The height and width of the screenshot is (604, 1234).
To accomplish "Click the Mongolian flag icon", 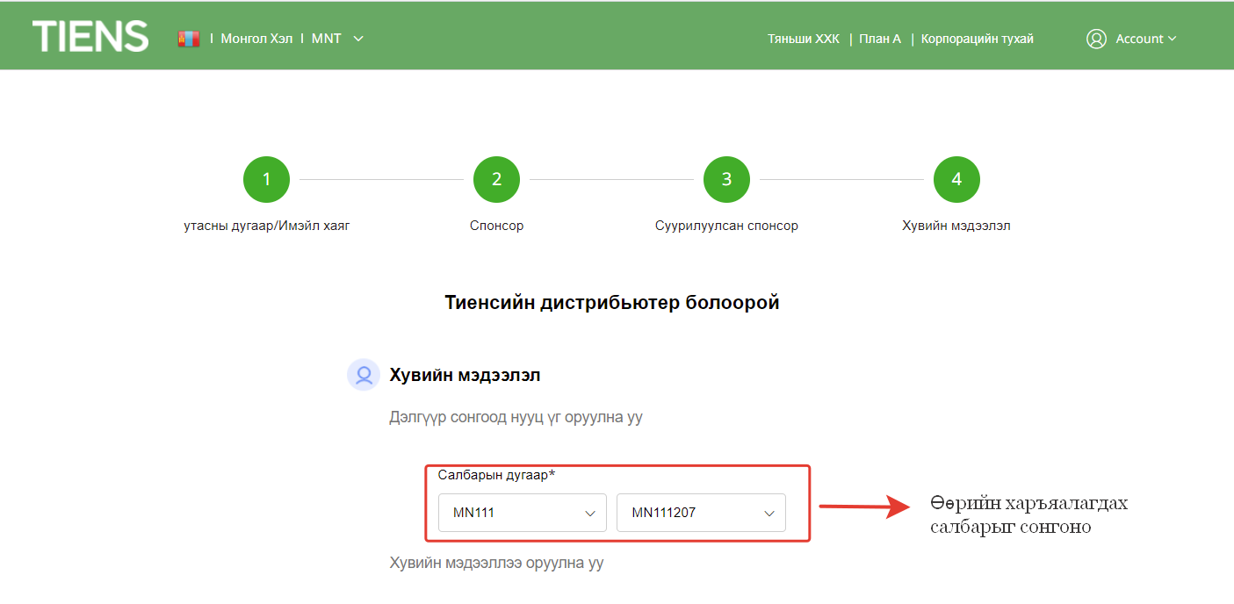I will click(x=189, y=39).
